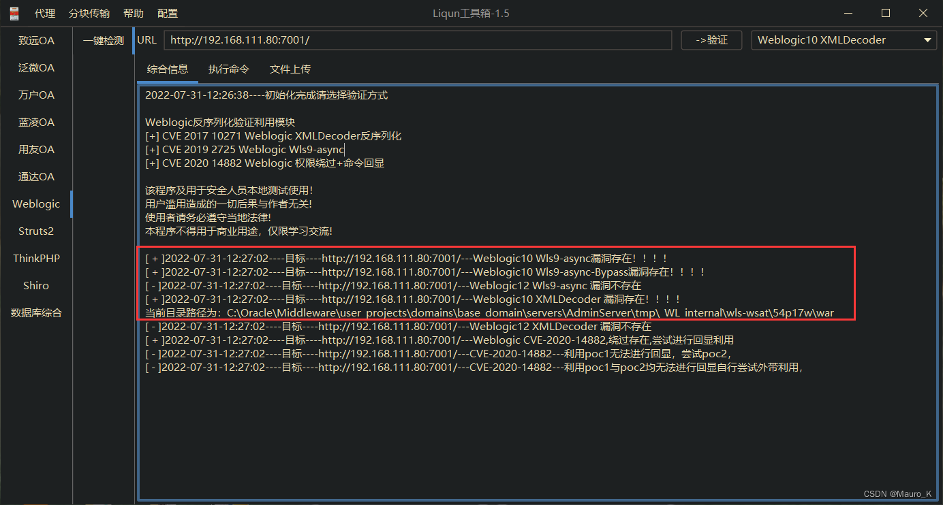Click the '利用poc1无法进行回显,尝试poc2' line
Viewport: 943px width, 505px height.
[439, 354]
